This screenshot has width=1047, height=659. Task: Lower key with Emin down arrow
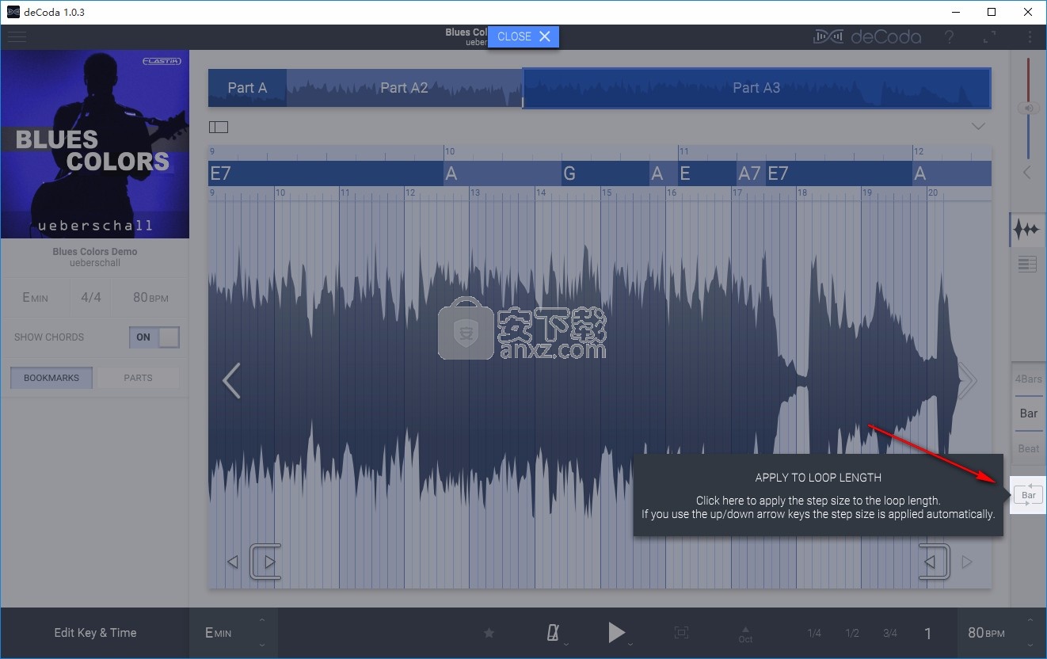[x=262, y=646]
